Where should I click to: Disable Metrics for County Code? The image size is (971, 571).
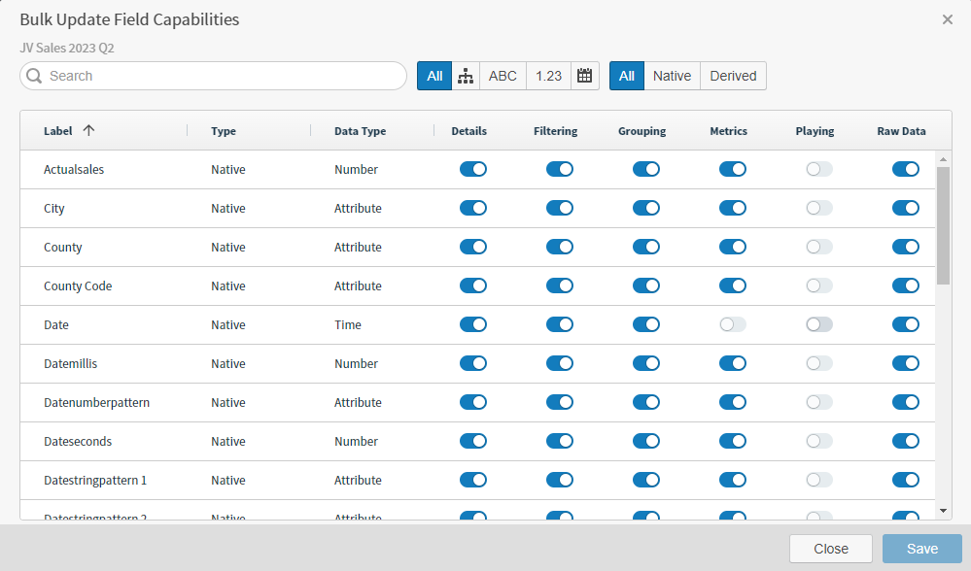pos(732,285)
